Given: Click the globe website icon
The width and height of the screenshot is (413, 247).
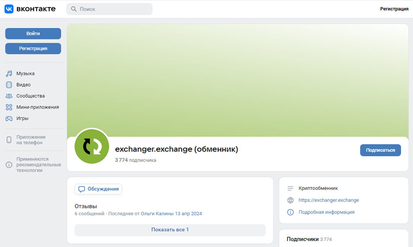Looking at the screenshot, I should click(x=290, y=200).
